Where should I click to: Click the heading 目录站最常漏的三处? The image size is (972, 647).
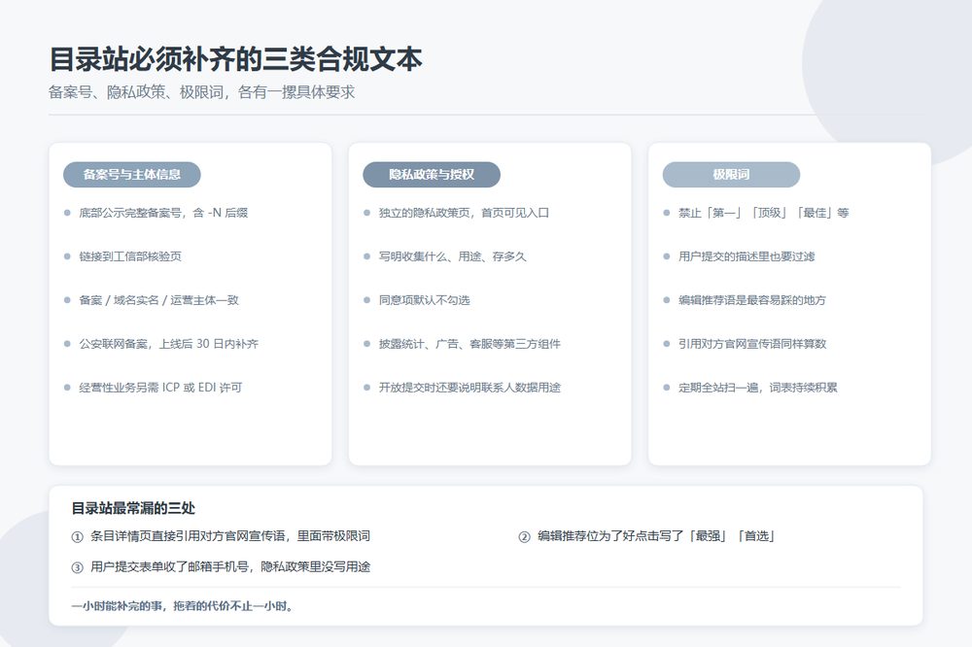(x=133, y=508)
